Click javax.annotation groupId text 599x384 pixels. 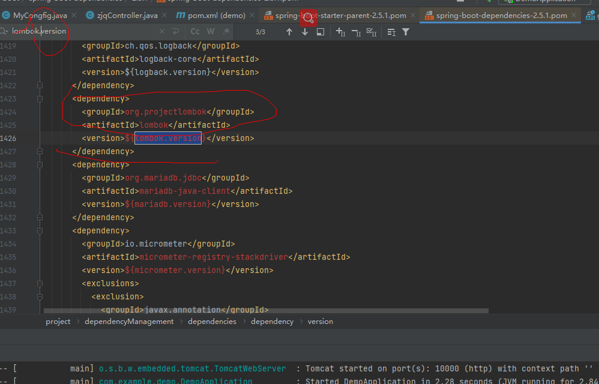tap(182, 310)
